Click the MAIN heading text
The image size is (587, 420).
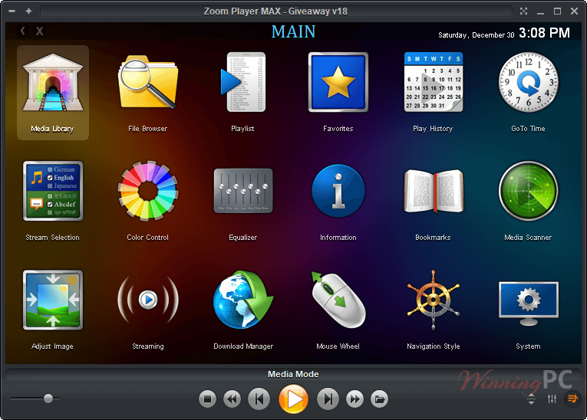[293, 31]
